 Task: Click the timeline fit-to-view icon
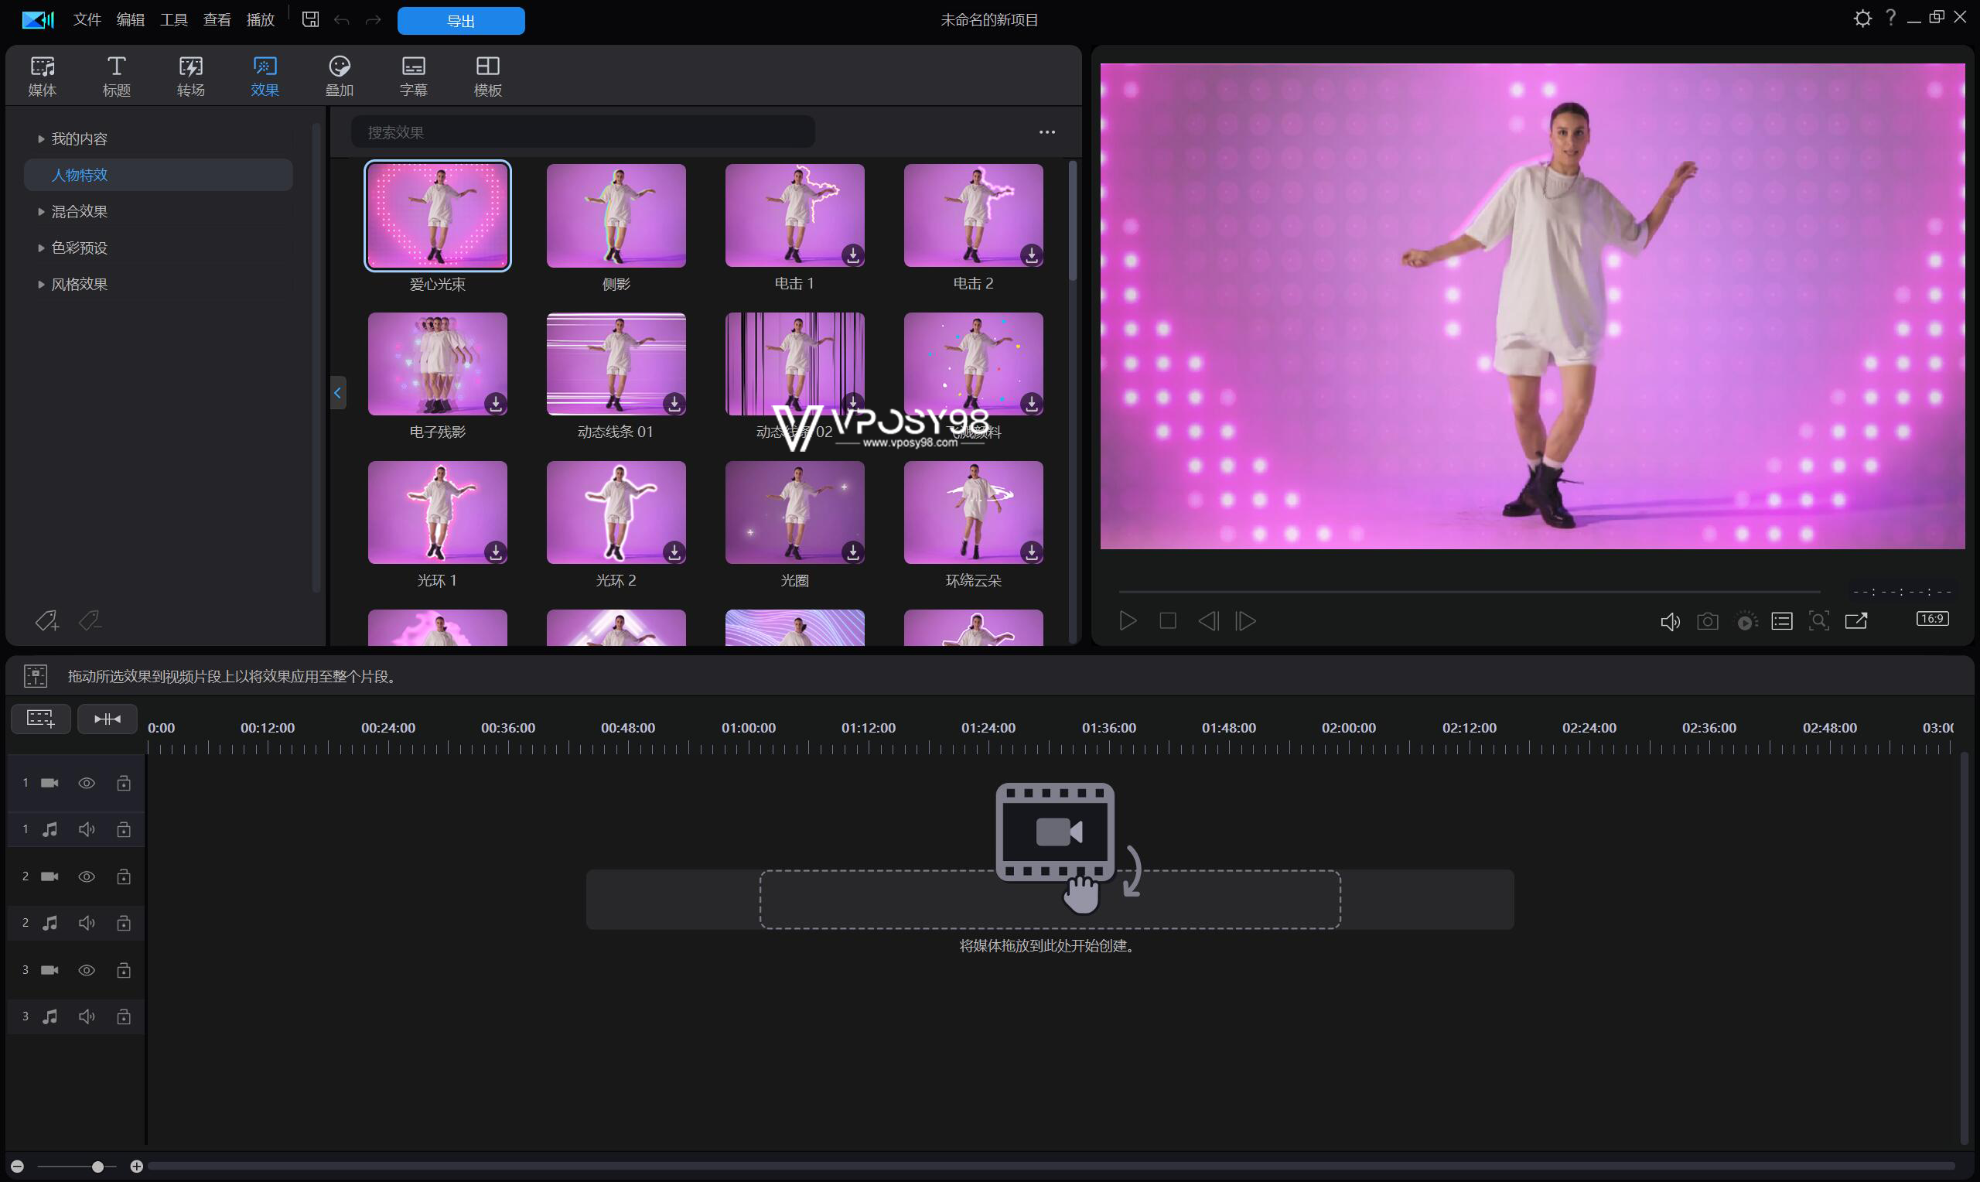[x=108, y=719]
